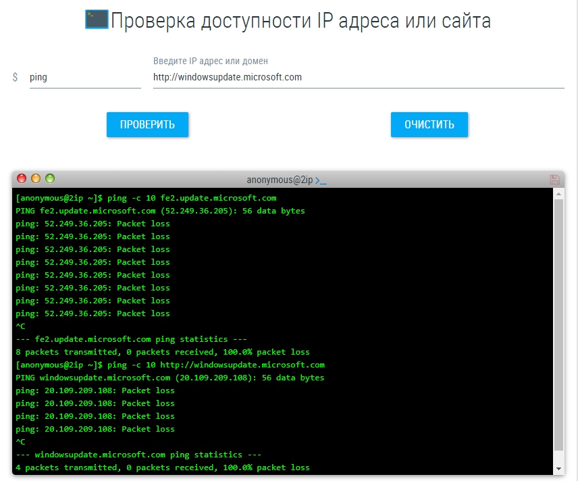Click the prompt arrow icon after anonymous@2ip
Image resolution: width=578 pixels, height=481 pixels.
(321, 180)
